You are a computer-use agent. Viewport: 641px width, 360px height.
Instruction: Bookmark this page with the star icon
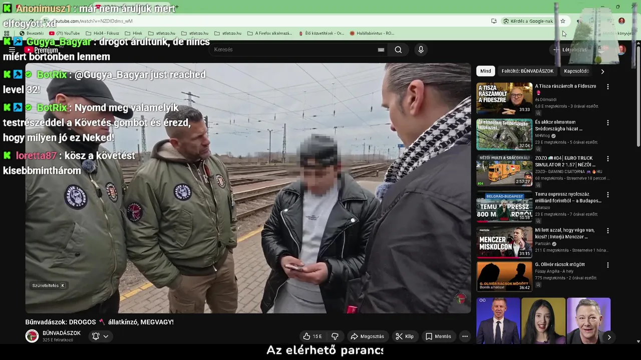[x=563, y=21]
